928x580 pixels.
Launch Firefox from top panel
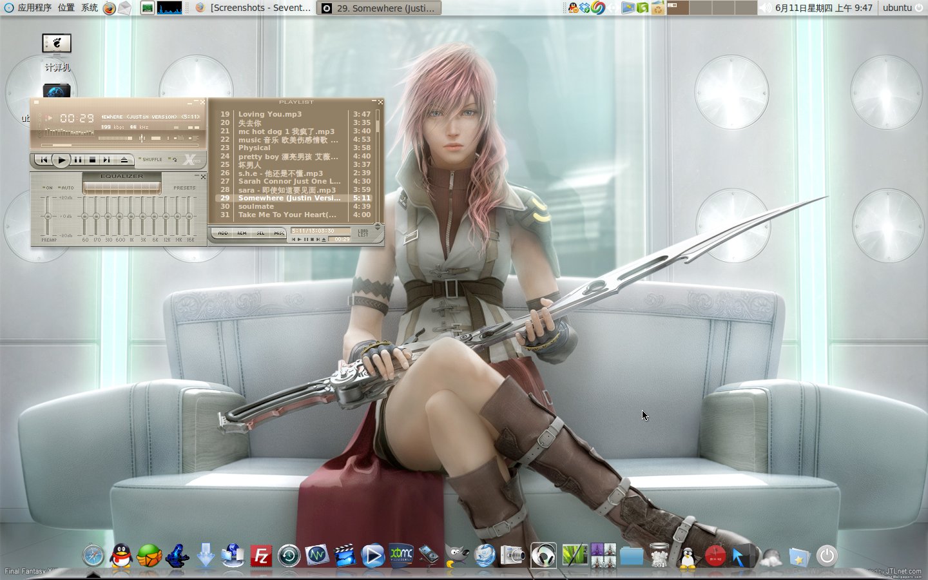pos(110,8)
